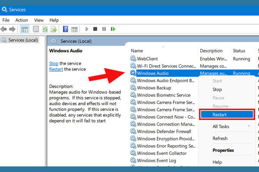
Task: Select the Windows Defender Firewall row
Action: pos(164,131)
